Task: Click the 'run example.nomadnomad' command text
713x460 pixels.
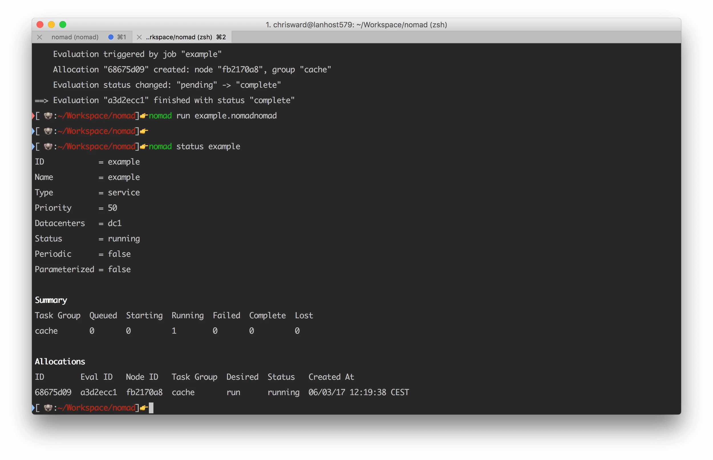Action: 226,116
